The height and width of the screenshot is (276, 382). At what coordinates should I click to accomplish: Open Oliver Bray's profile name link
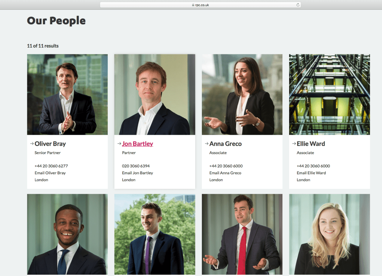pyautogui.click(x=50, y=144)
